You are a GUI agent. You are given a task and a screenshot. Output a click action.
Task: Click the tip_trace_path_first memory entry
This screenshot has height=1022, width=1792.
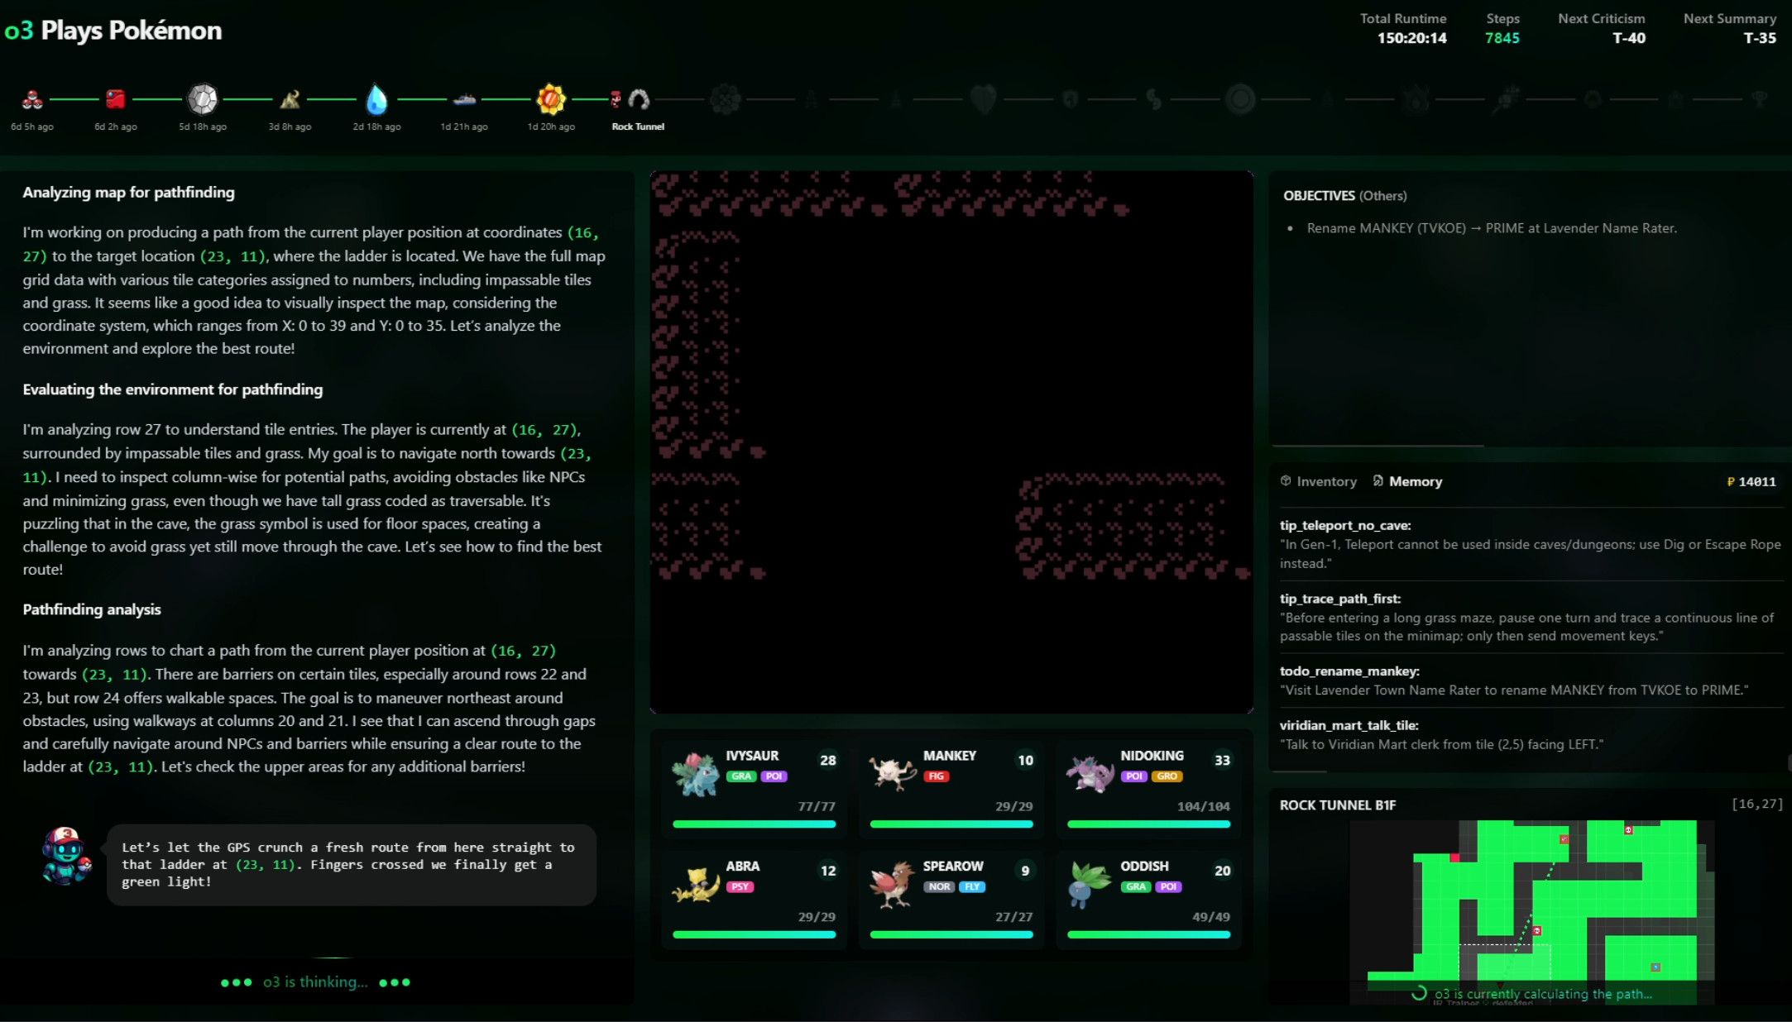coord(1530,617)
